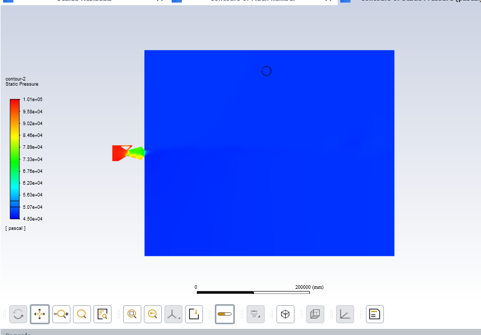Click the [ pascal ] unit label

(x=15, y=228)
